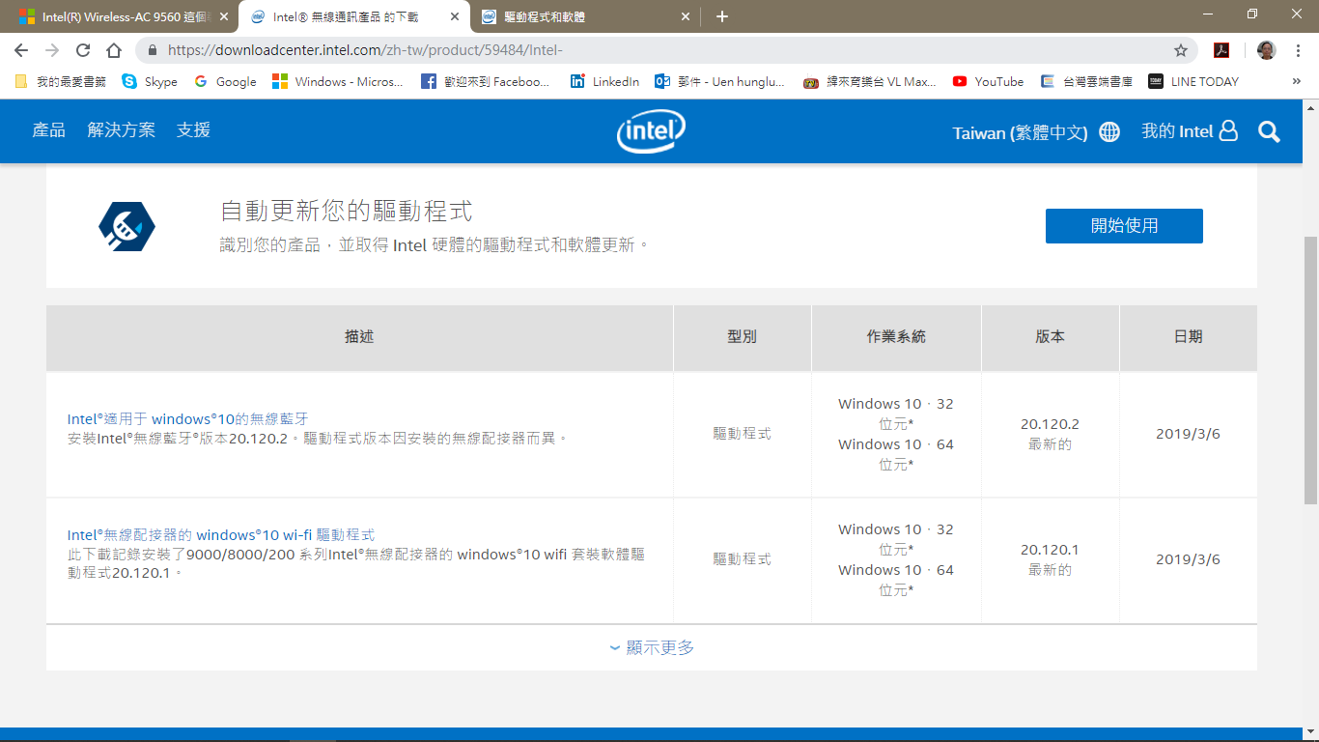Open a new browser tab

722,16
